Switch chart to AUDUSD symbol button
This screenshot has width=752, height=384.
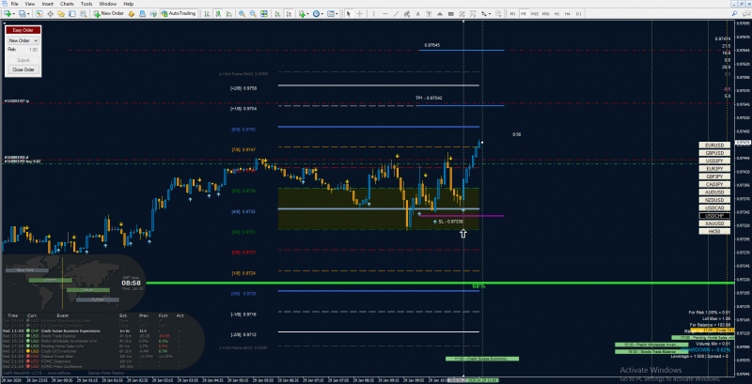[x=714, y=192]
